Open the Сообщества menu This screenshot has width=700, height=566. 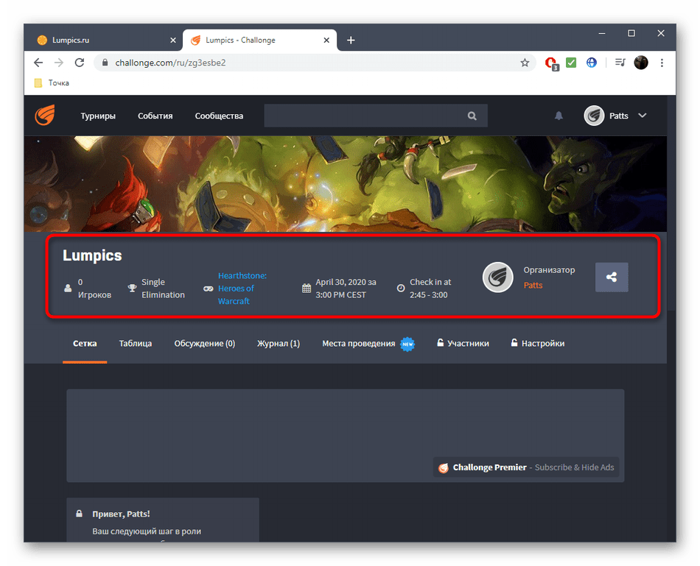219,116
